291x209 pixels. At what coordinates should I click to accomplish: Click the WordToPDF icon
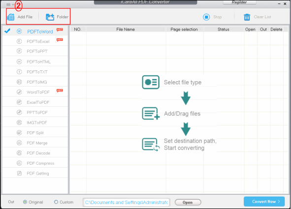tap(19, 92)
